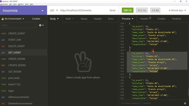Open the Application menu
The height and width of the screenshot is (106, 189).
click(x=4, y=4)
